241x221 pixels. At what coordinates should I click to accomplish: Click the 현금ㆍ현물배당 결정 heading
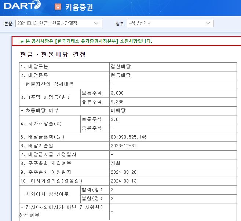coord(53,54)
